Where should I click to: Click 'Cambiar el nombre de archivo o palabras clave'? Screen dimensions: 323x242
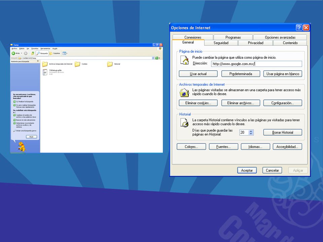point(25,116)
